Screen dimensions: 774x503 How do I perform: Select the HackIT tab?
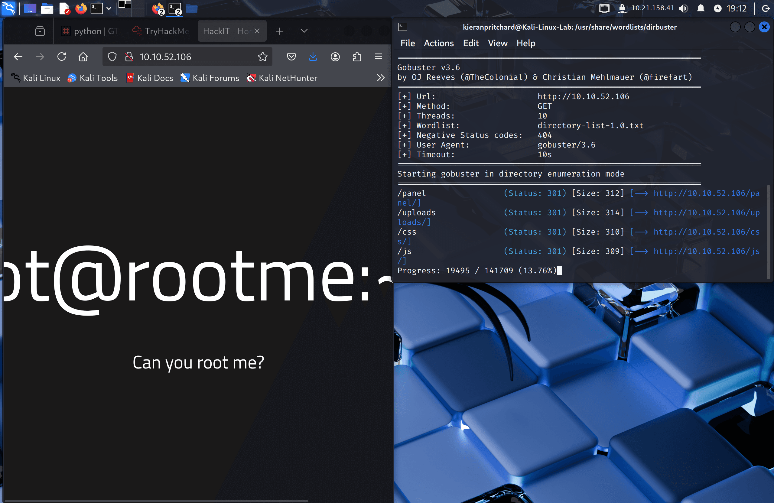pyautogui.click(x=227, y=31)
